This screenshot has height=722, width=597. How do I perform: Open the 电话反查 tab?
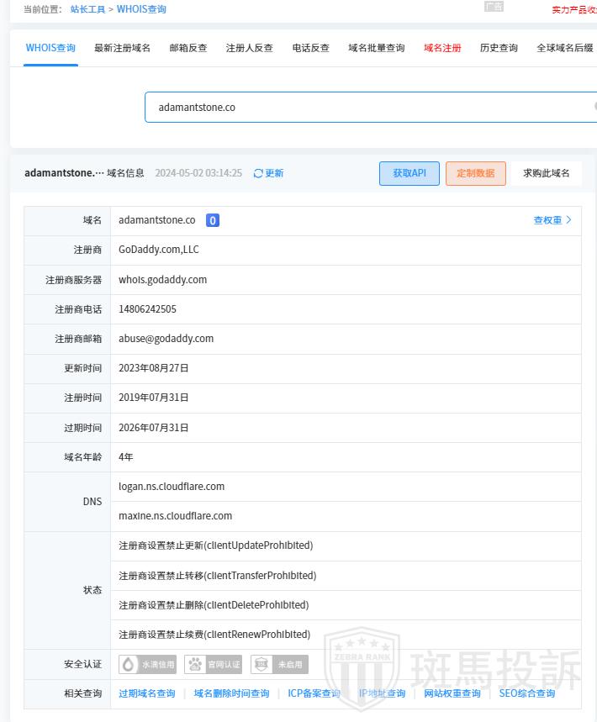(311, 48)
